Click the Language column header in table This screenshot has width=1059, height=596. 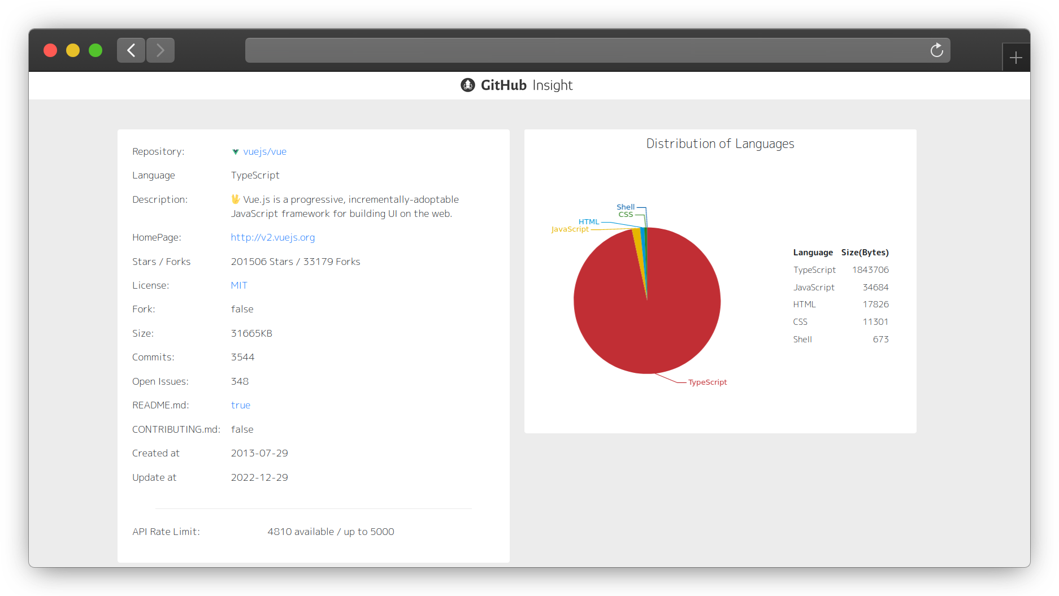[813, 253]
